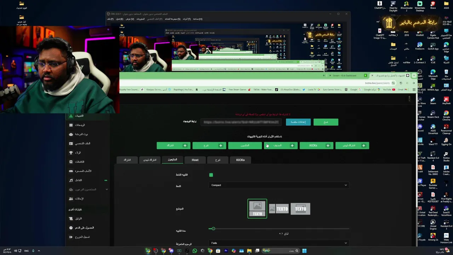The width and height of the screenshot is (453, 255).
Task: Open the integrations sidebar icon
Action: click(71, 162)
